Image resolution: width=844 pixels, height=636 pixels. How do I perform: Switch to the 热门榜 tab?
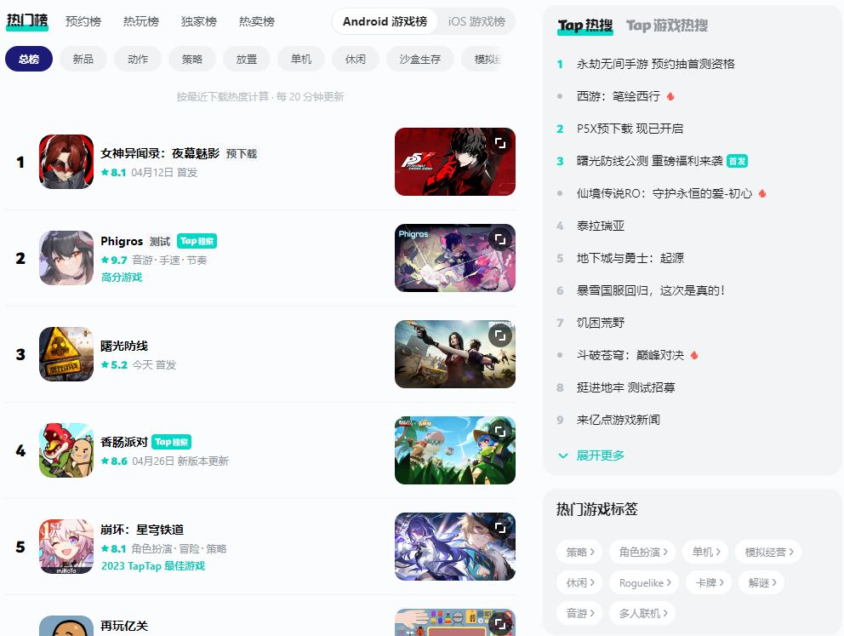tap(27, 21)
